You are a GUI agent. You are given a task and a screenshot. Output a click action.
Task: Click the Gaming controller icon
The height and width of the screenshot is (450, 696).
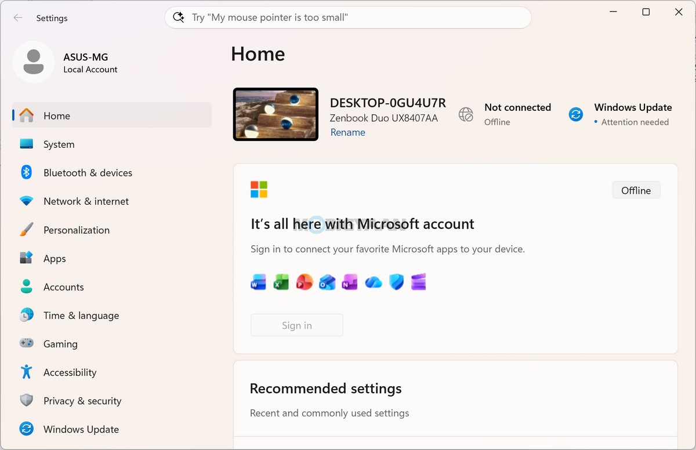(27, 343)
